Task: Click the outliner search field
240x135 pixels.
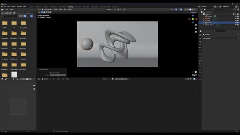Action: click(x=218, y=9)
